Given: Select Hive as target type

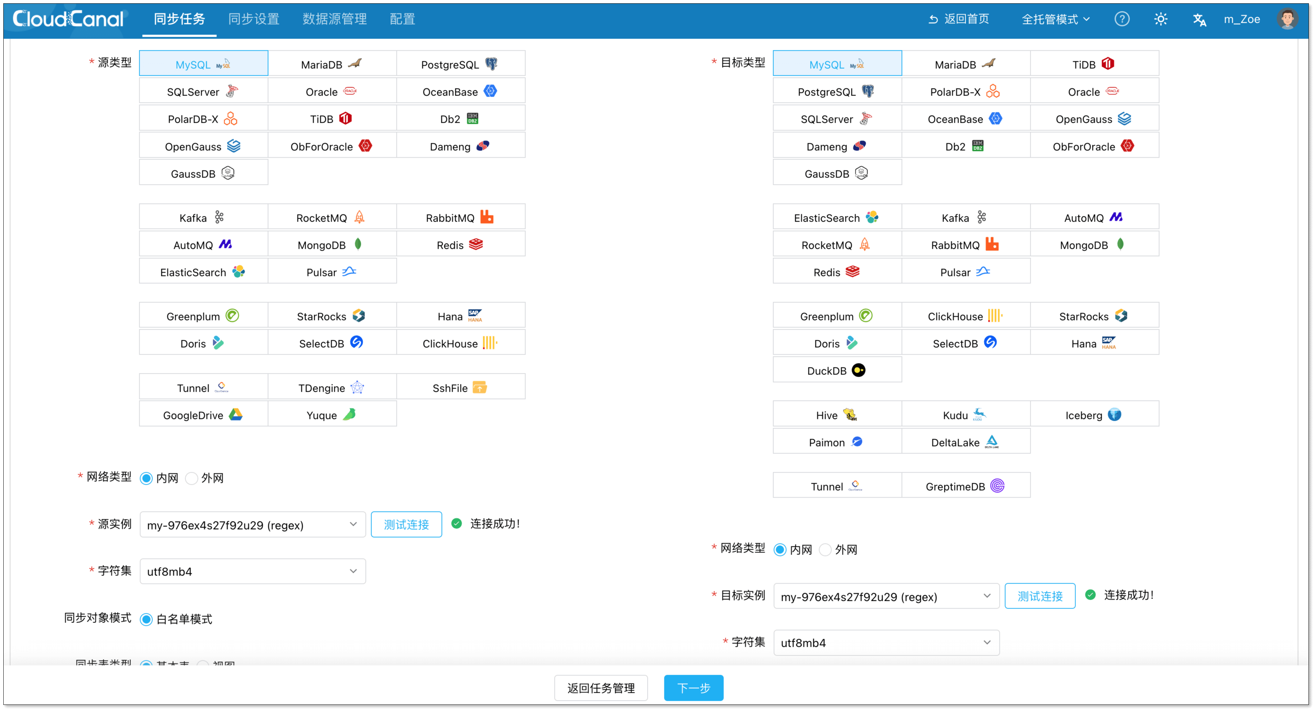Looking at the screenshot, I should [837, 415].
